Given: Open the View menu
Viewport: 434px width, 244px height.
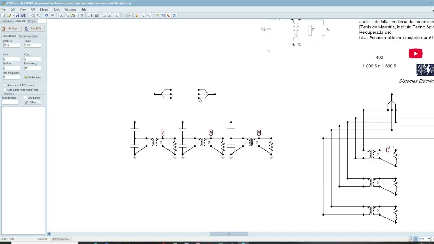Looking at the screenshot, I should tap(23, 9).
